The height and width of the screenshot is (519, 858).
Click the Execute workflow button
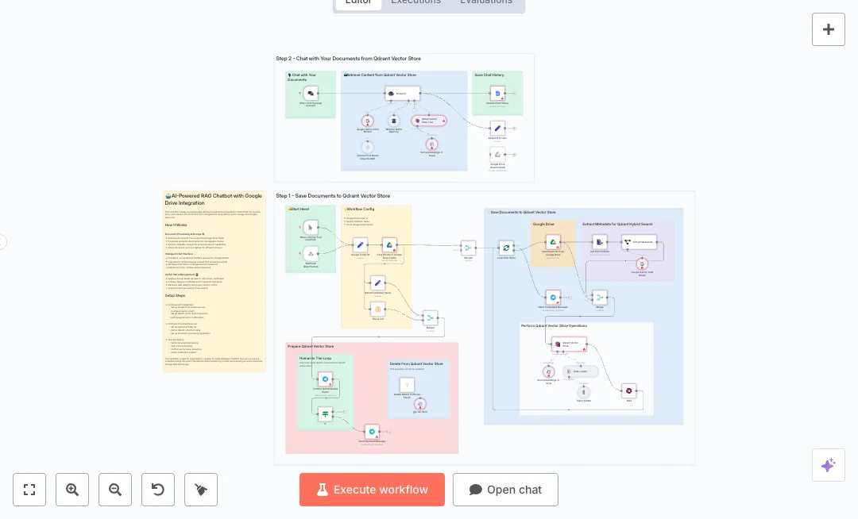tap(372, 490)
